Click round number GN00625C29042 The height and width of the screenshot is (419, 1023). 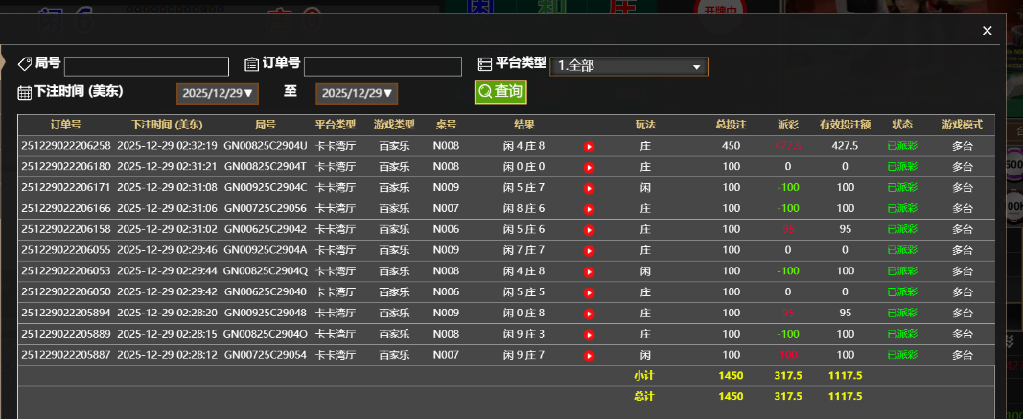coord(266,229)
